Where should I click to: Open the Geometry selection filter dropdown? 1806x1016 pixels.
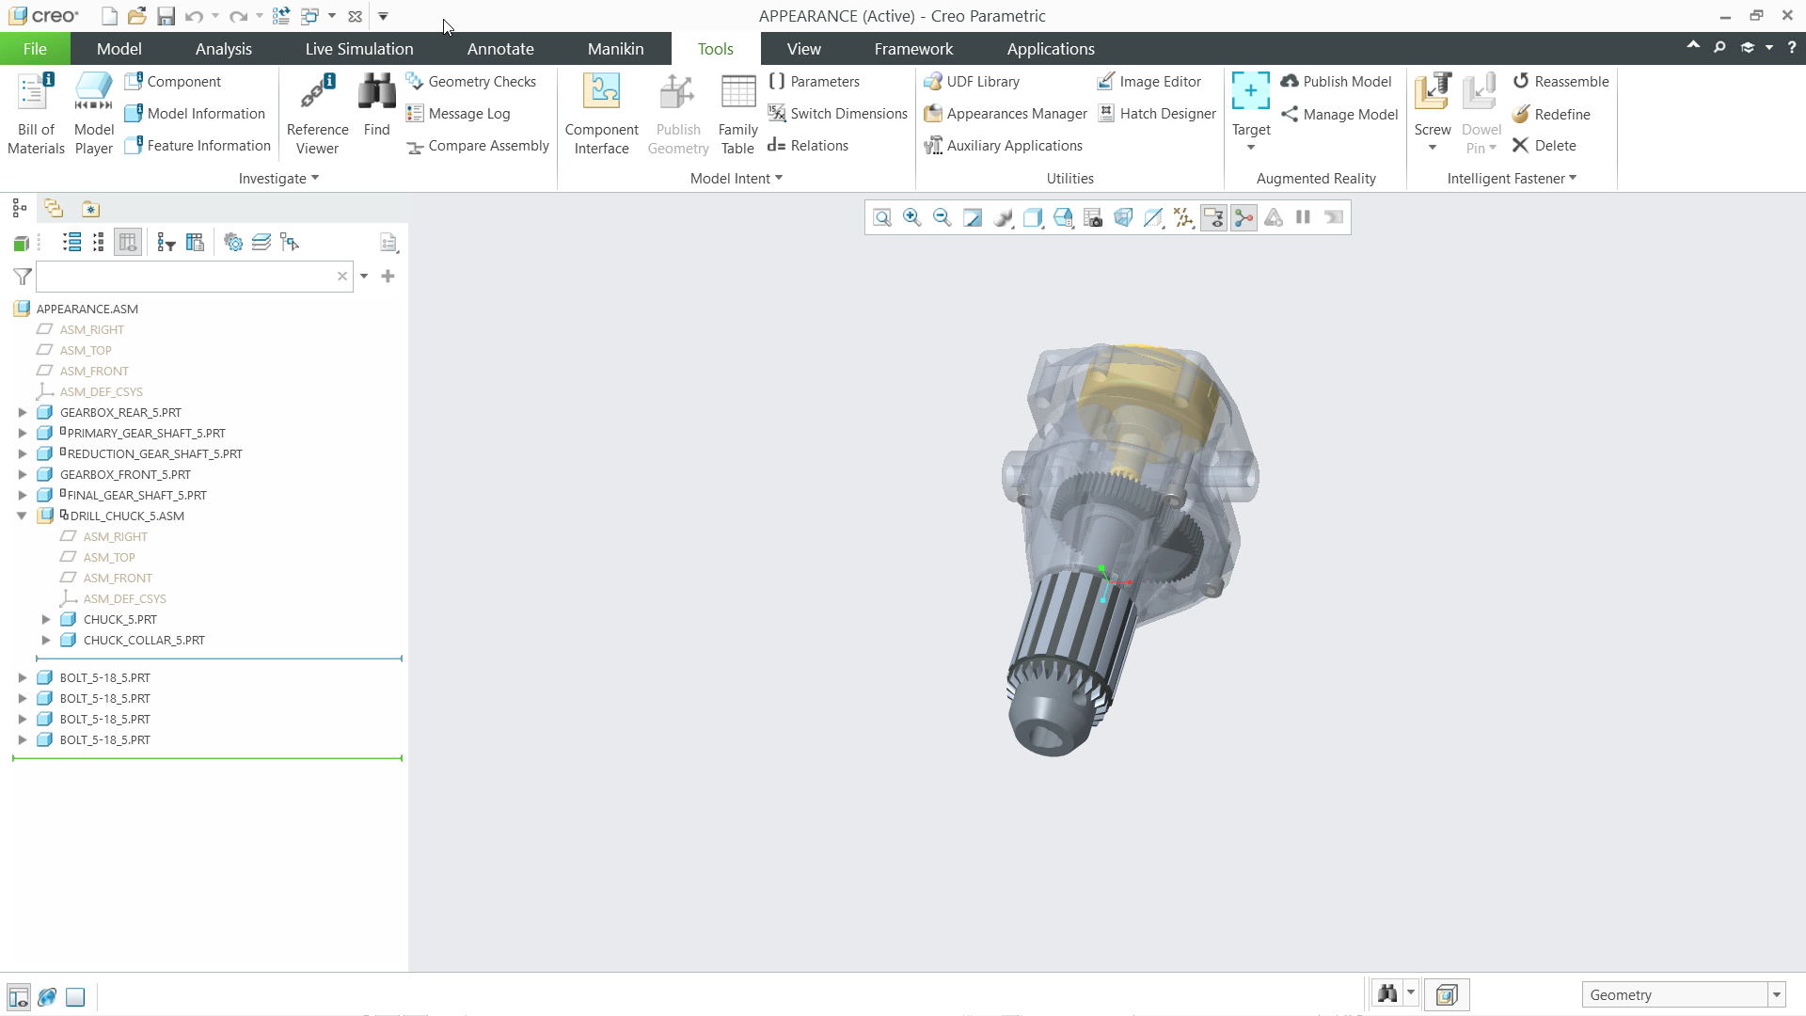click(x=1777, y=995)
